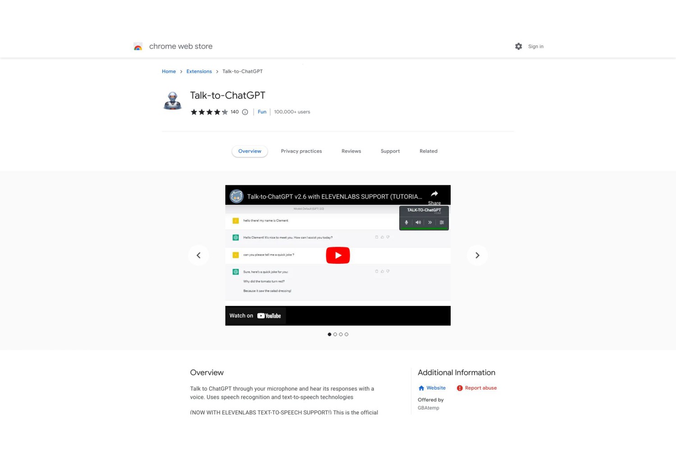This screenshot has height=450, width=676.
Task: Select the third carousel dot indicator
Action: tap(341, 334)
